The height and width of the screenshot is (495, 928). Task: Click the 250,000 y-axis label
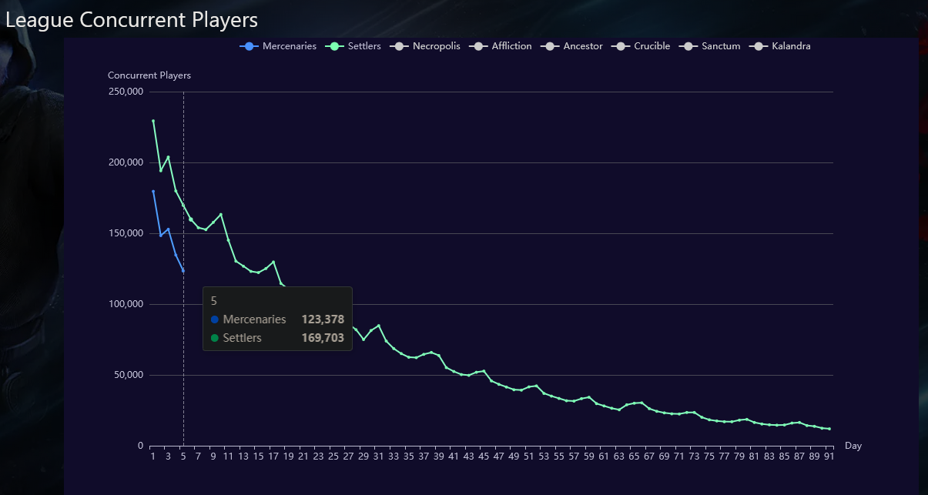pyautogui.click(x=126, y=92)
